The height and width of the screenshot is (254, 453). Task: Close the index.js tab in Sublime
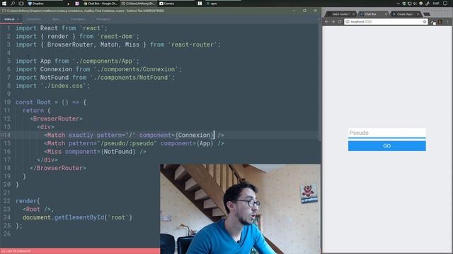pyautogui.click(x=18, y=19)
